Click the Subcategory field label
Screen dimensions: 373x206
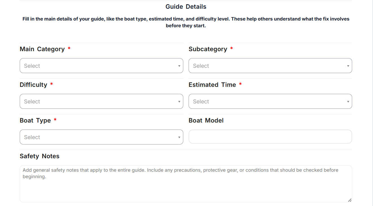point(208,49)
